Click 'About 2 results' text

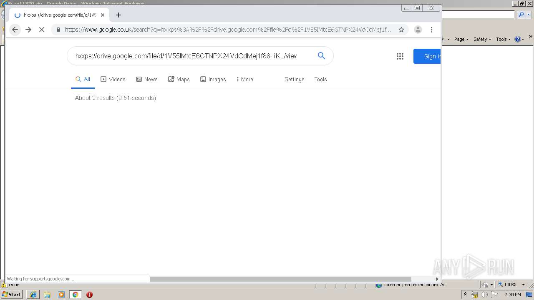pyautogui.click(x=116, y=98)
